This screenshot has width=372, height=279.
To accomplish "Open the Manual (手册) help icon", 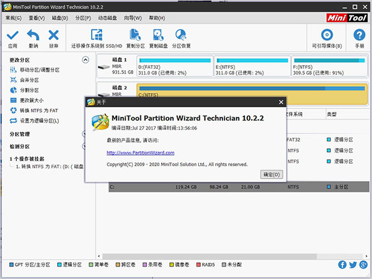I will click(x=360, y=35).
